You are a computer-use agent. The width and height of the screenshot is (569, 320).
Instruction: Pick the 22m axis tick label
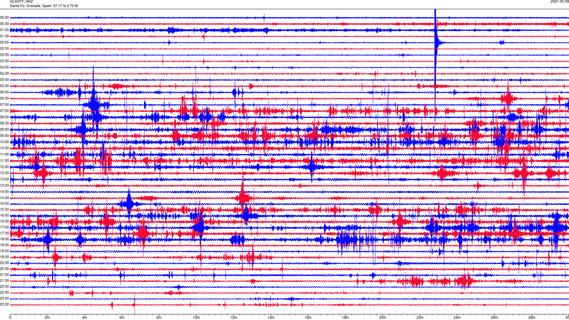(420, 318)
